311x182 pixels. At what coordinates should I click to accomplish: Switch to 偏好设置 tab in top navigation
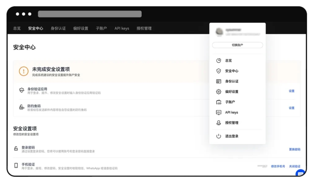pyautogui.click(x=81, y=28)
